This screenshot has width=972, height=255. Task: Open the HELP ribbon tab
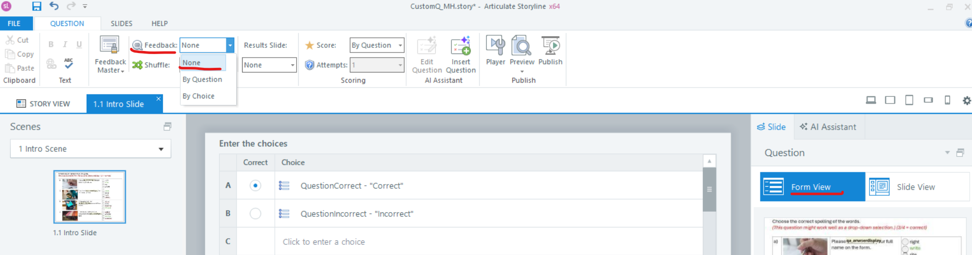160,23
